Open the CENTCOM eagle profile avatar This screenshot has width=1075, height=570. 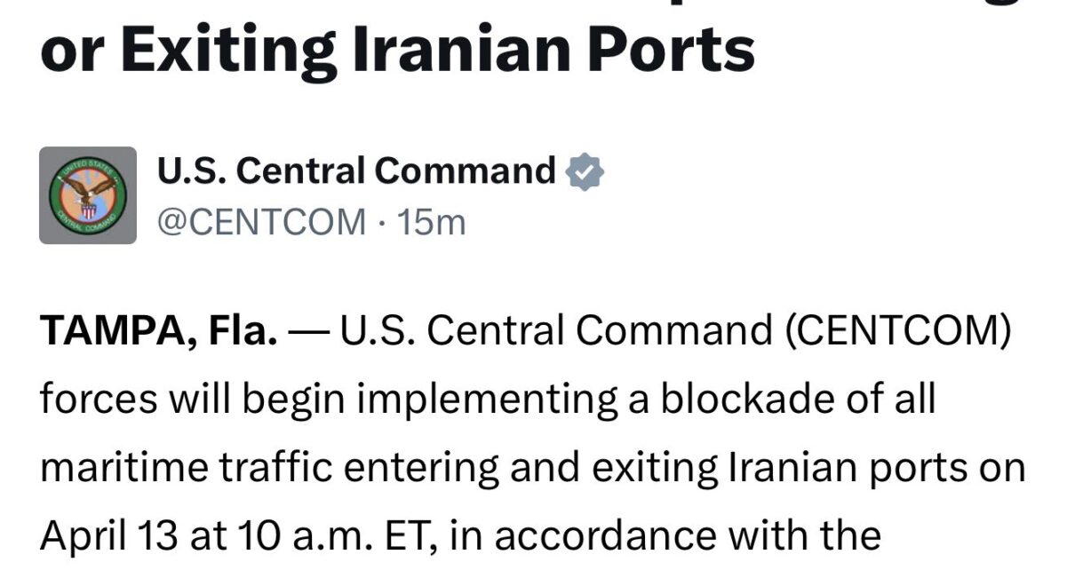point(88,195)
